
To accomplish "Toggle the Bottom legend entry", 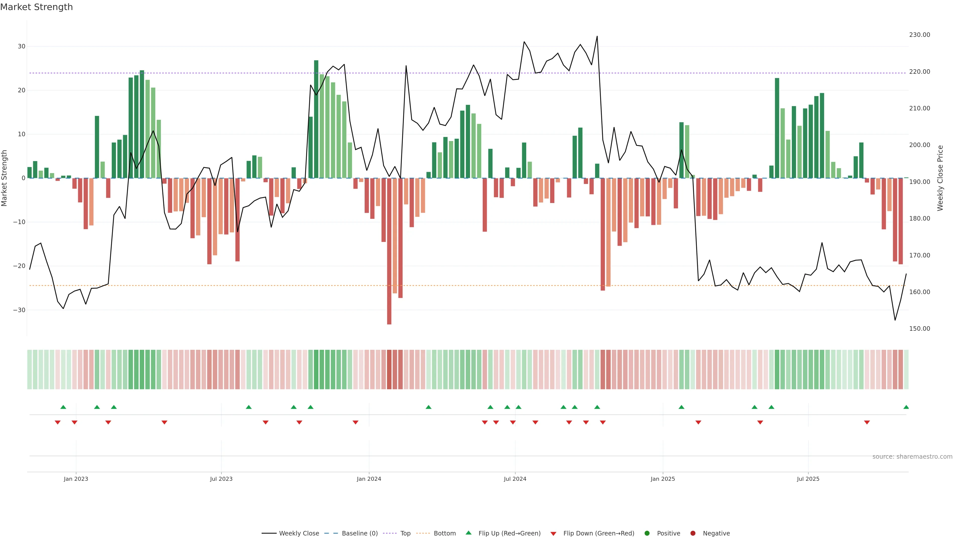I will tap(444, 533).
